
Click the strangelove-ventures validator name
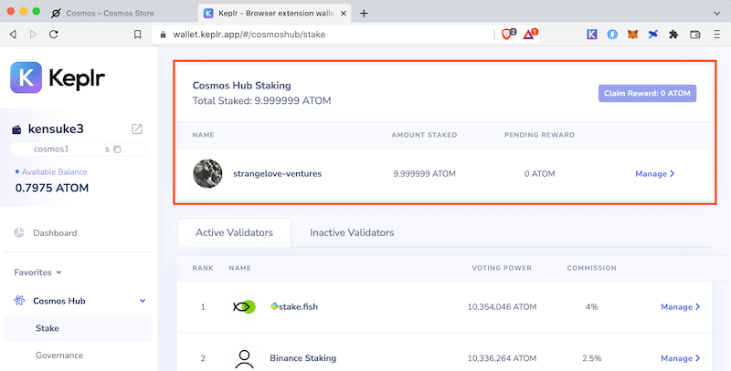pos(278,174)
